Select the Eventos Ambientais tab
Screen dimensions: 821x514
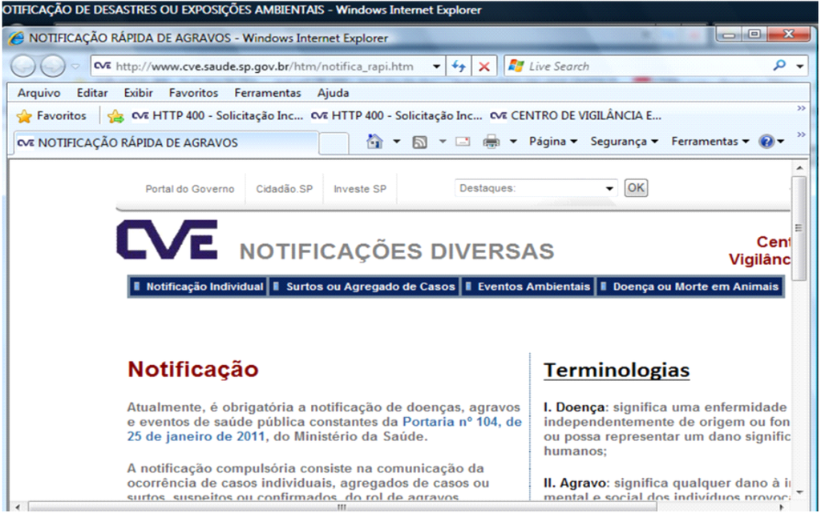pos(528,287)
